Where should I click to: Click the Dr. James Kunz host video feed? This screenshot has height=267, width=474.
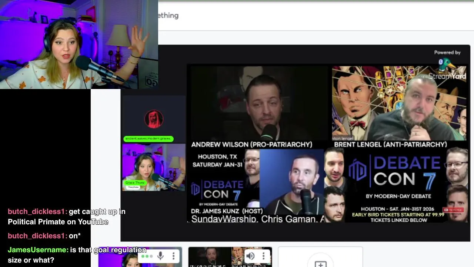click(292, 182)
